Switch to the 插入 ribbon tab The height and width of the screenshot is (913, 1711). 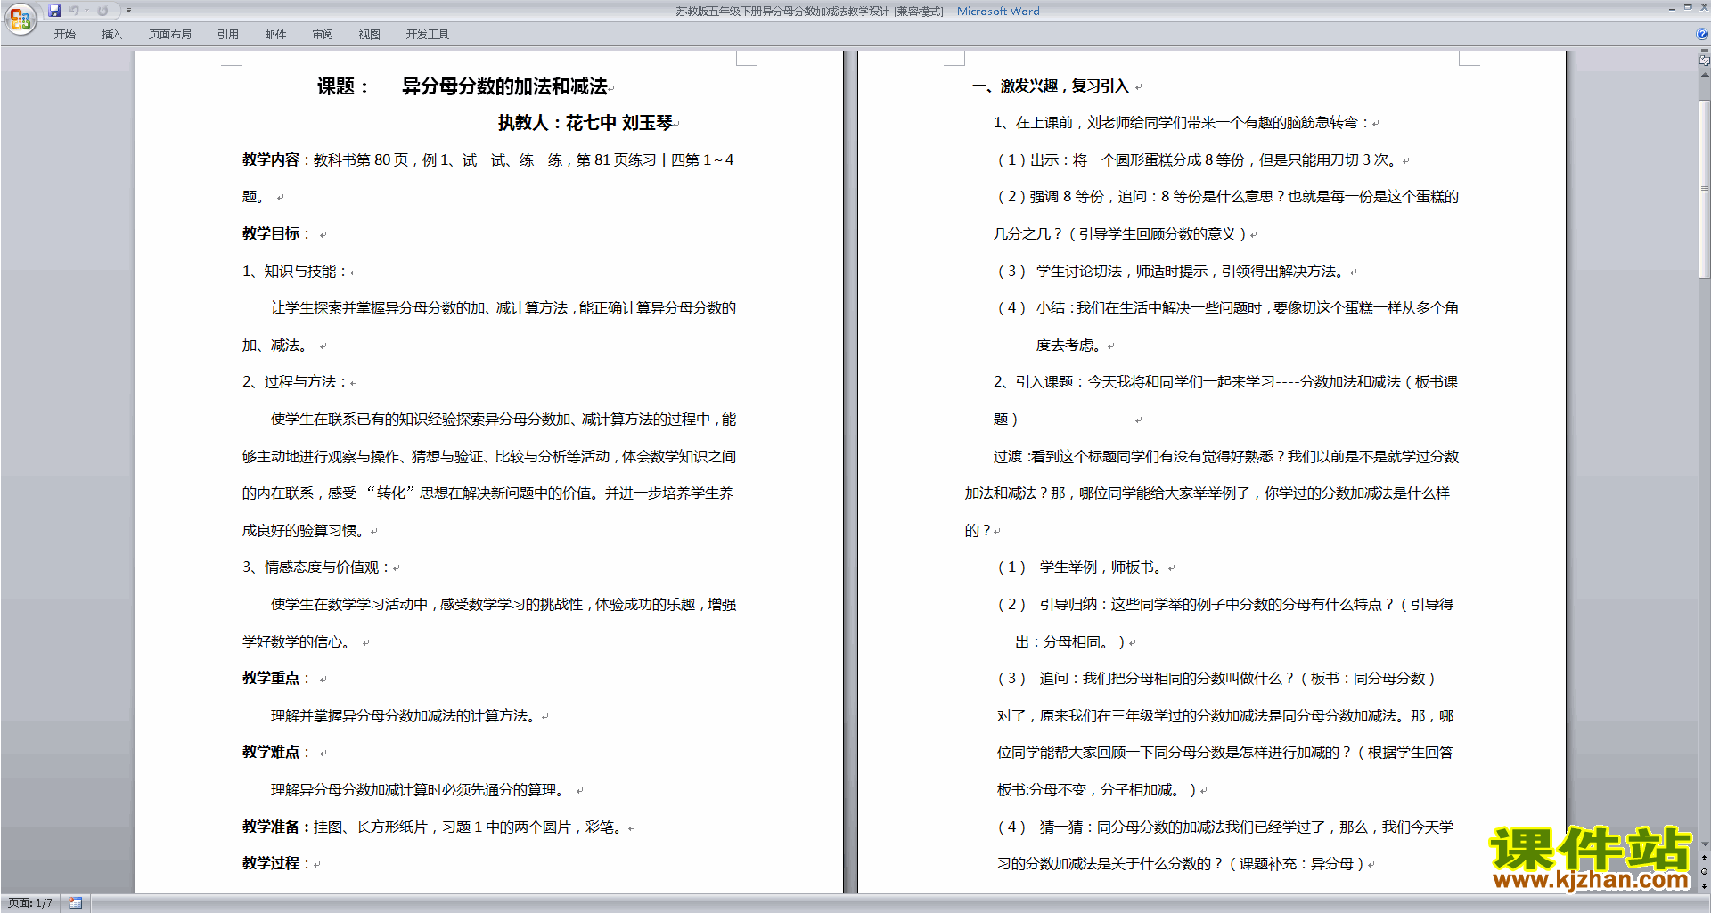(111, 35)
